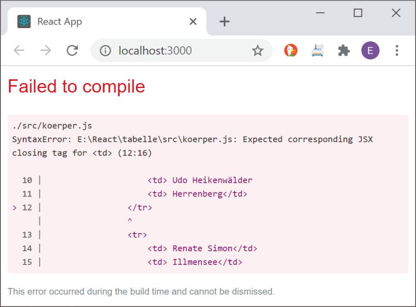
Task: Bookmark this page with the star
Action: 257,50
